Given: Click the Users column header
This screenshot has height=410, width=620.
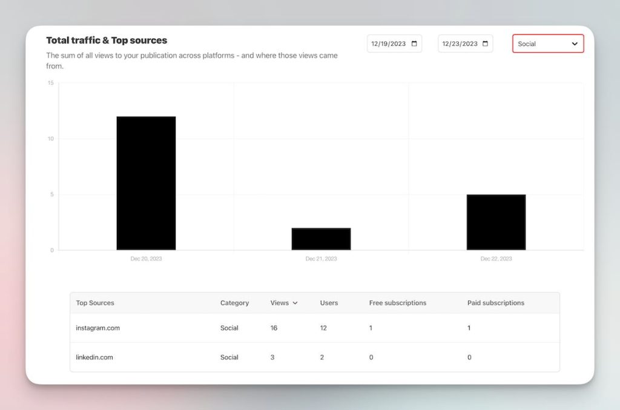Looking at the screenshot, I should pos(329,303).
